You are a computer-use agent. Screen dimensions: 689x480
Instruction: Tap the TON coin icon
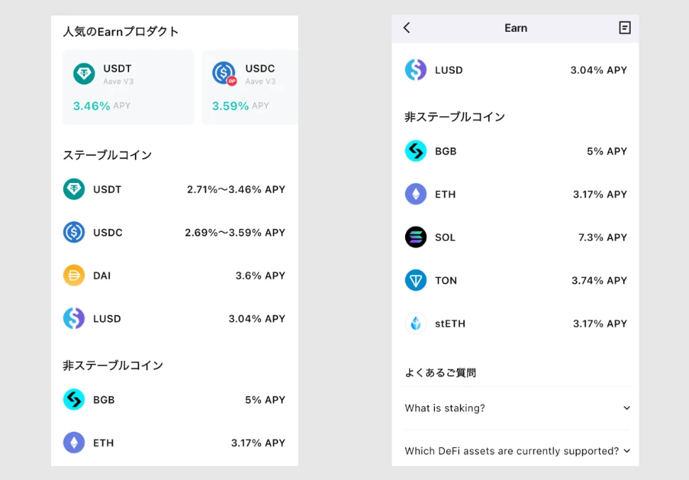[416, 281]
